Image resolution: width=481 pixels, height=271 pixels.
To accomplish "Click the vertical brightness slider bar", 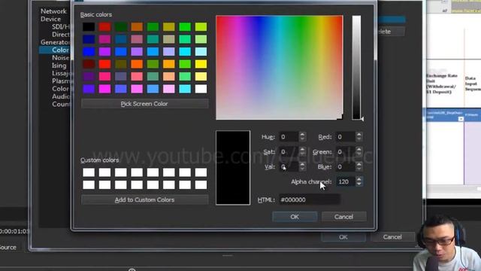I will [x=356, y=68].
